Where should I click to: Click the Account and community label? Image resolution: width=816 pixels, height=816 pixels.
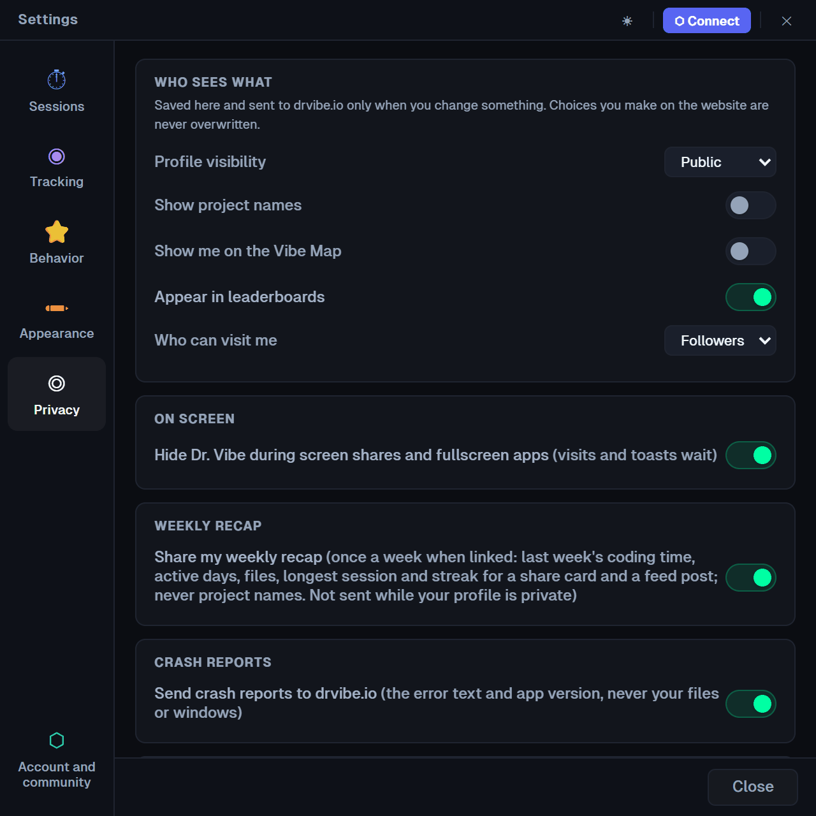[57, 775]
